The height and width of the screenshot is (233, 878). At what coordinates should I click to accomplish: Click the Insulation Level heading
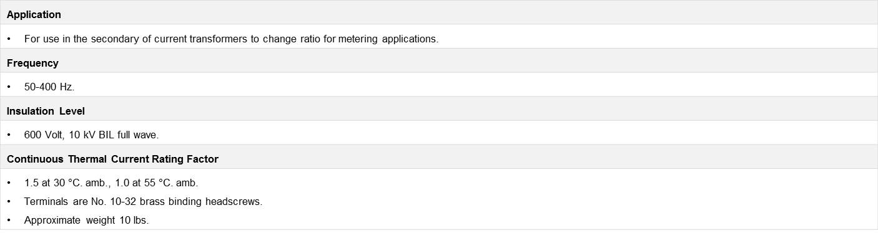[46, 111]
